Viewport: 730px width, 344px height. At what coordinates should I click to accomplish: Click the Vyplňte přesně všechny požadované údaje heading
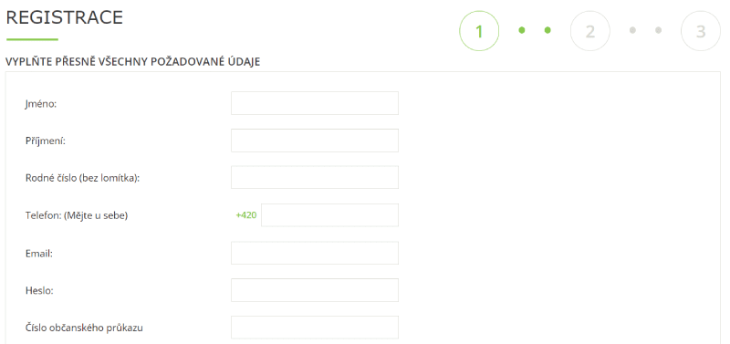pos(132,61)
